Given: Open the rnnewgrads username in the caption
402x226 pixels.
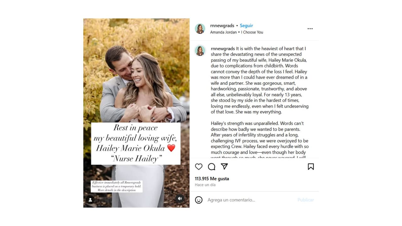Looking at the screenshot, I should (223, 49).
